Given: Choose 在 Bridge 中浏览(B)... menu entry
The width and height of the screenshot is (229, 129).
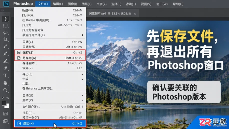Looking at the screenshot, I should click(x=50, y=20).
